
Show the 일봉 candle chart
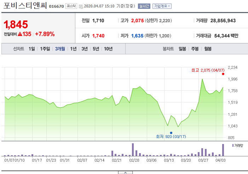pyautogui.click(x=182, y=49)
